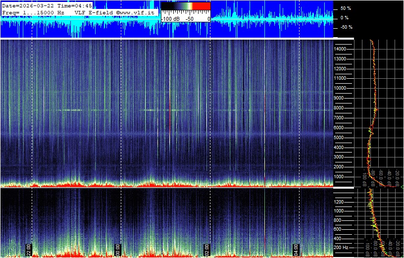Click the -50 % amplitude axis label
The height and width of the screenshot is (258, 404).
click(346, 27)
